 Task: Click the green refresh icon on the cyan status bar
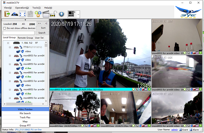click(x=133, y=89)
